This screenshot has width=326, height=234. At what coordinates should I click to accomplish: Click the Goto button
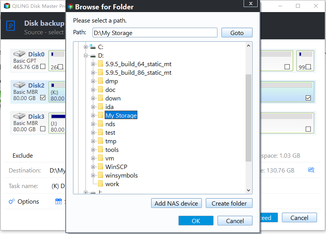[237, 33]
